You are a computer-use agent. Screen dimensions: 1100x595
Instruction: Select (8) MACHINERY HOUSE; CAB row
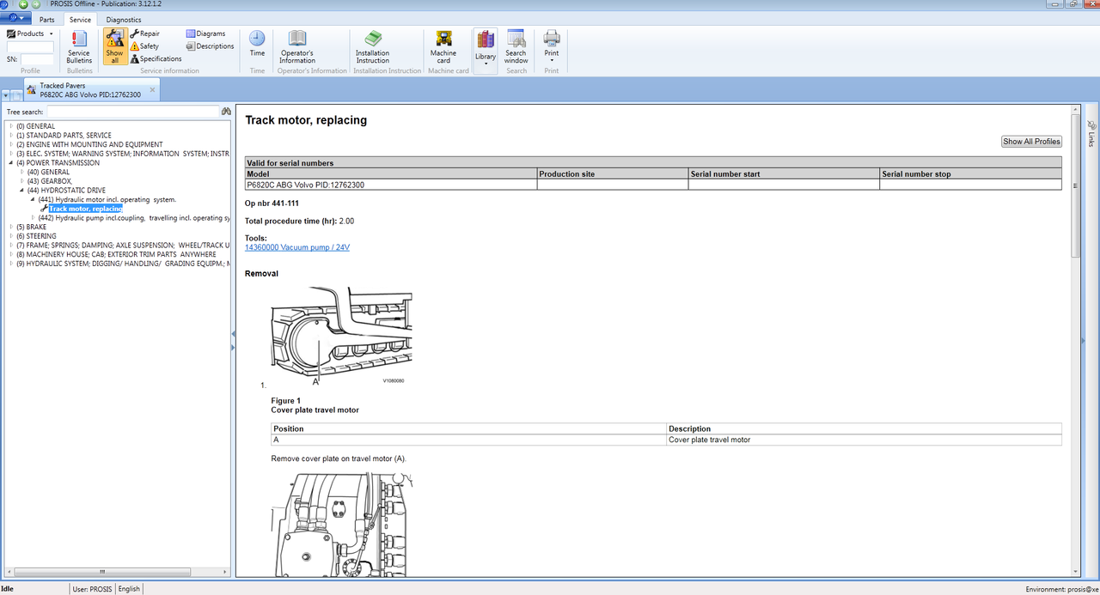(116, 254)
